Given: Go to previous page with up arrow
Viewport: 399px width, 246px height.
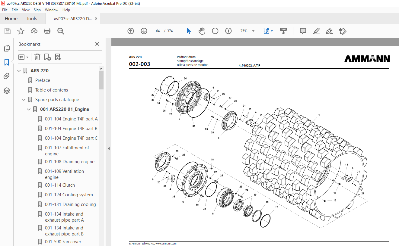Looking at the screenshot, I should [x=131, y=31].
